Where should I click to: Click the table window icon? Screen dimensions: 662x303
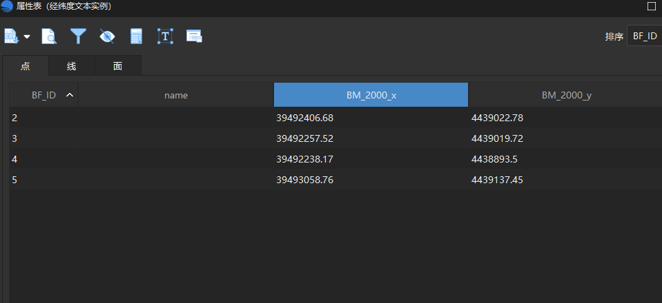[x=194, y=36]
